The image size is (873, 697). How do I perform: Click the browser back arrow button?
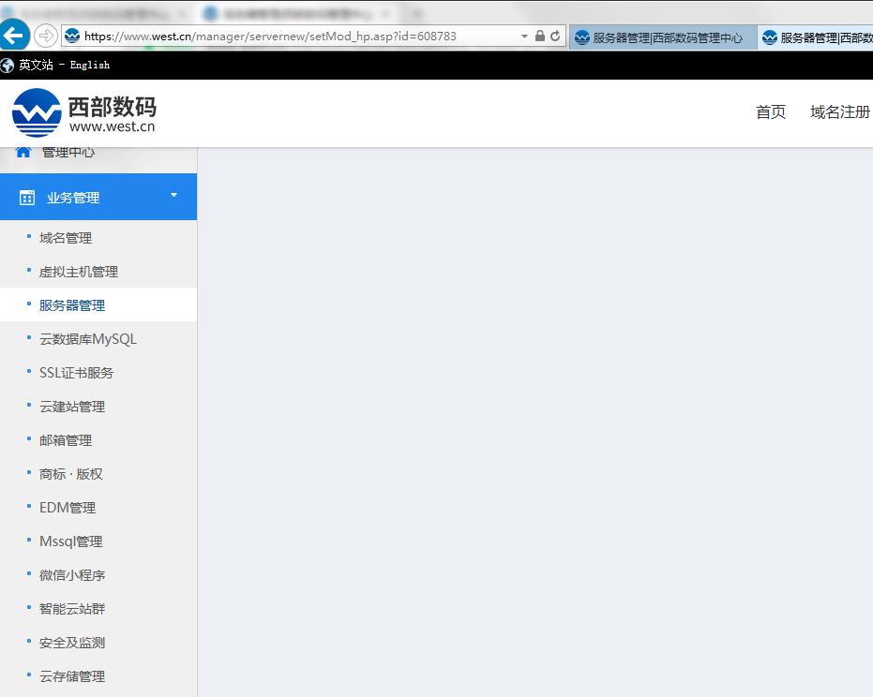15,36
